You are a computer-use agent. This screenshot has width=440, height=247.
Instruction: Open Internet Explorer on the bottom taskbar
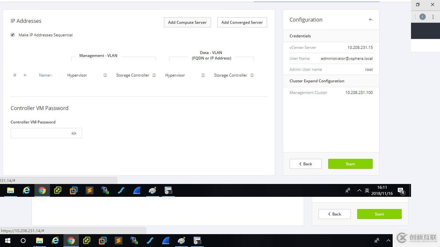click(x=55, y=241)
